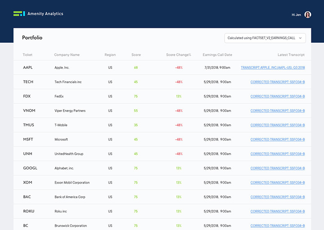Click company name Apple, Inc.

coord(62,68)
